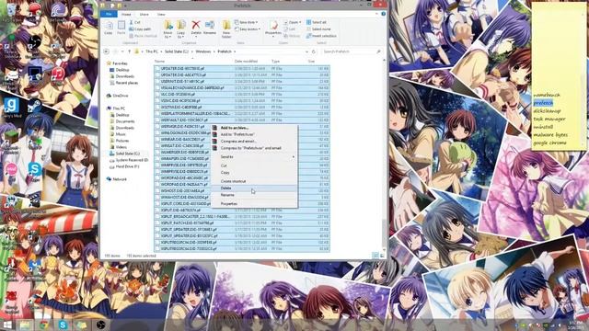Open the Easy access dropdown
This screenshot has width=589, height=331.
tap(248, 29)
